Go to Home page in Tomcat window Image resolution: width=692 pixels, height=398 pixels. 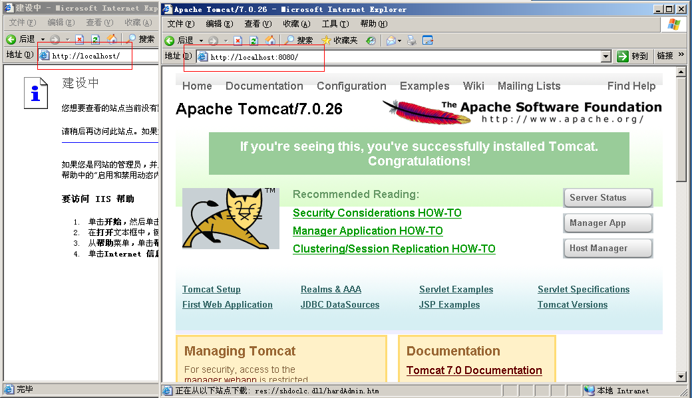[x=270, y=41]
